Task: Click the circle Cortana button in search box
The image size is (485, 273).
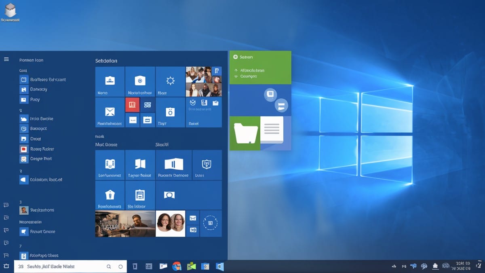Action: [120, 267]
